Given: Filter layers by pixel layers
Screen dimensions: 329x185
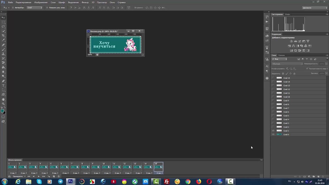Looking at the screenshot, I should (299, 59).
